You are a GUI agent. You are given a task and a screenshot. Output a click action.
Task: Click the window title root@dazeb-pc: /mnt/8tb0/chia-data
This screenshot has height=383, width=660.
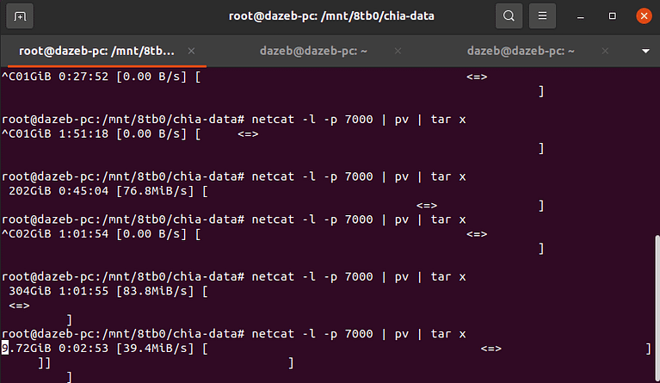tap(331, 16)
